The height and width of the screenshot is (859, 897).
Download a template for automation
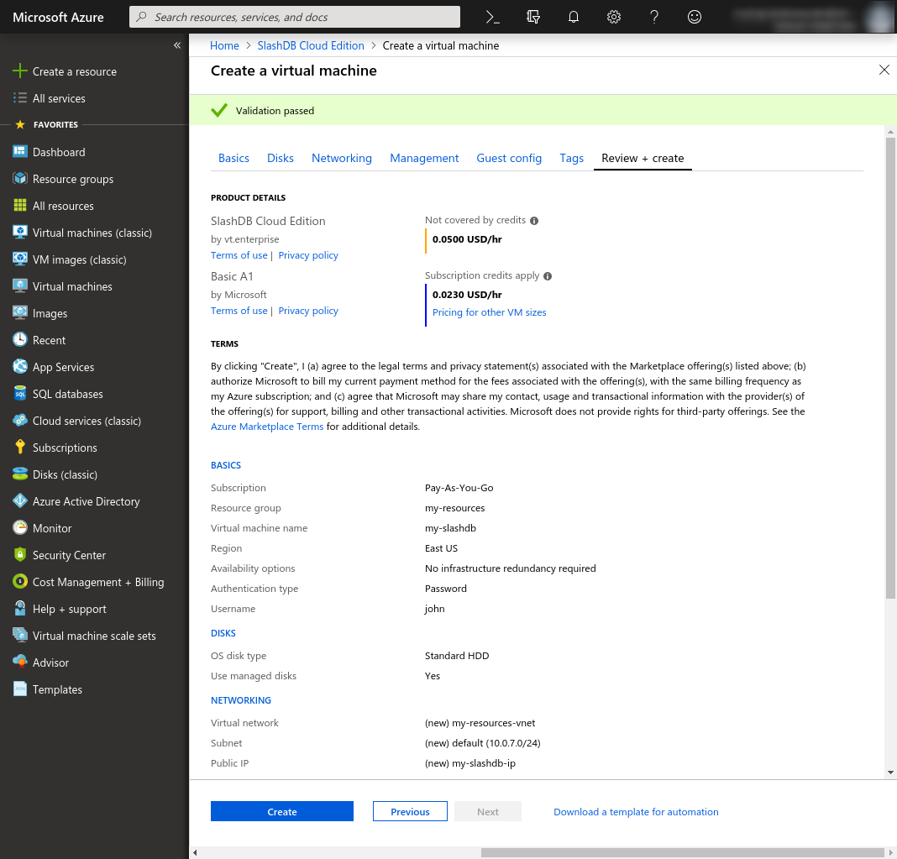[636, 812]
